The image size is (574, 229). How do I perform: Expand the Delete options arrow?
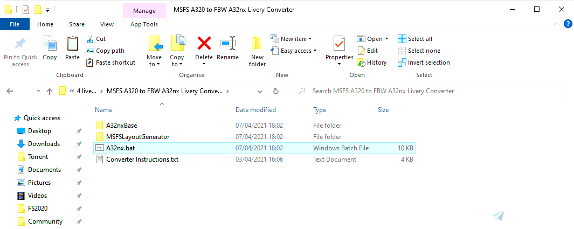(x=204, y=64)
